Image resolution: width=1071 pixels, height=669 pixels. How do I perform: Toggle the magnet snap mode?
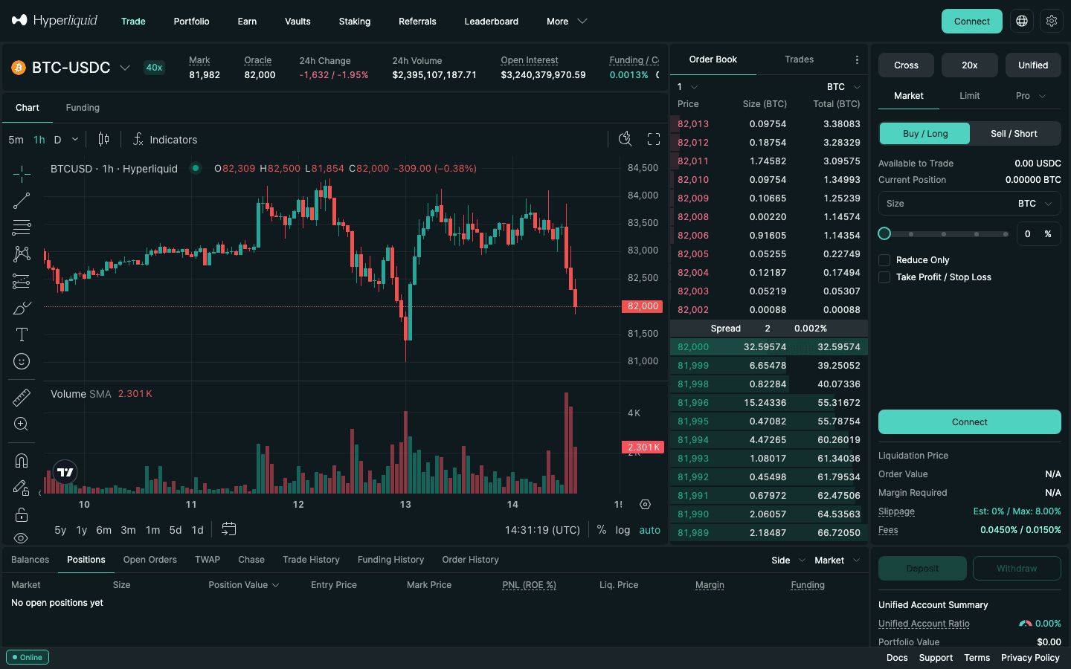[x=22, y=461]
